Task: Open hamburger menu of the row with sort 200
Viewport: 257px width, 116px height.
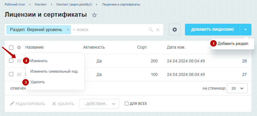Action: [x=19, y=61]
